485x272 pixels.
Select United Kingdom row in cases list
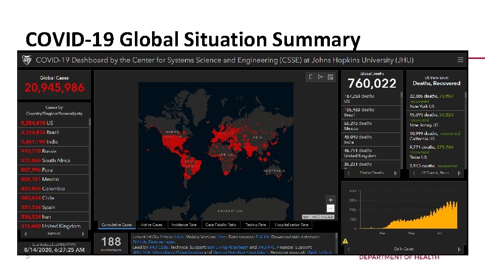54,226
